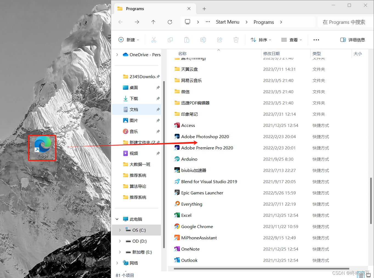The width and height of the screenshot is (374, 278).
Task: Open a new tab with the plus button
Action: pyautogui.click(x=204, y=9)
